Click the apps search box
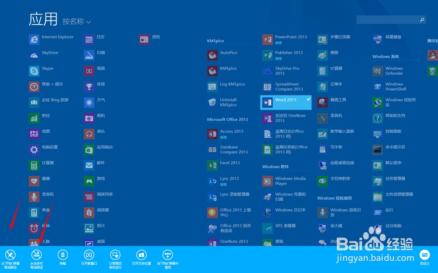 tap(390, 20)
